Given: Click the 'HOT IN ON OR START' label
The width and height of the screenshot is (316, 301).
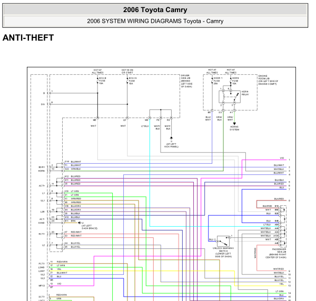Looking at the screenshot, I should [127, 71].
